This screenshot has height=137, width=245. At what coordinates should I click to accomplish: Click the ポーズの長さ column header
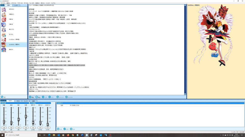[x=75, y=105]
